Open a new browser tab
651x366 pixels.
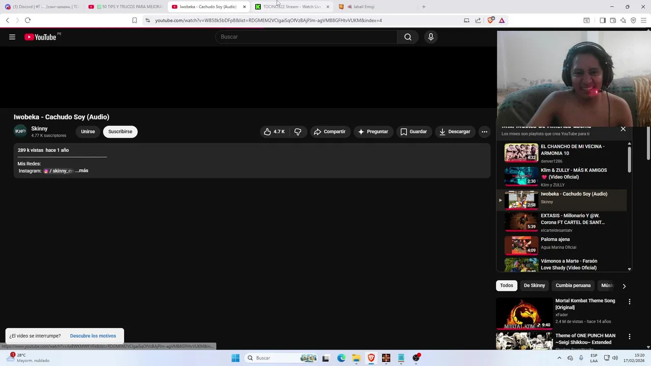pyautogui.click(x=424, y=7)
